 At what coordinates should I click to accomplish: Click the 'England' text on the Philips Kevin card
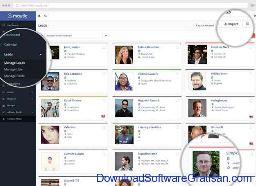click(218, 83)
